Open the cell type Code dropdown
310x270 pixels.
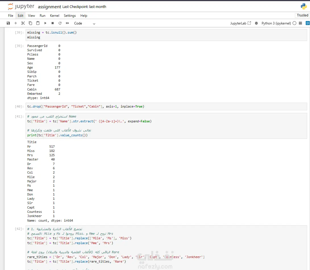(85, 23)
